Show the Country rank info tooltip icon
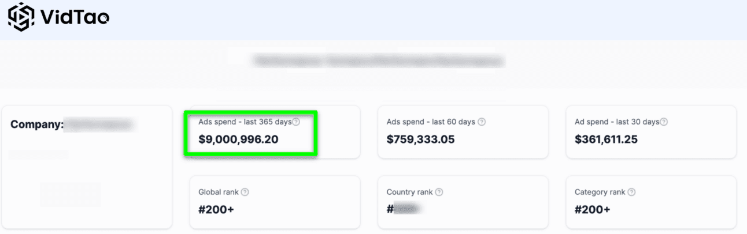This screenshot has width=747, height=234. click(x=439, y=192)
